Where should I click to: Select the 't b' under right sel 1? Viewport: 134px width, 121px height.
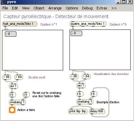point(80,94)
